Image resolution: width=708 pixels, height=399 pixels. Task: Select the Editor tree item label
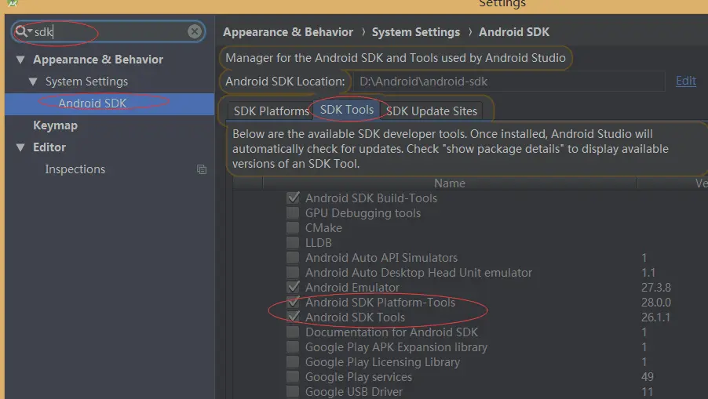49,147
